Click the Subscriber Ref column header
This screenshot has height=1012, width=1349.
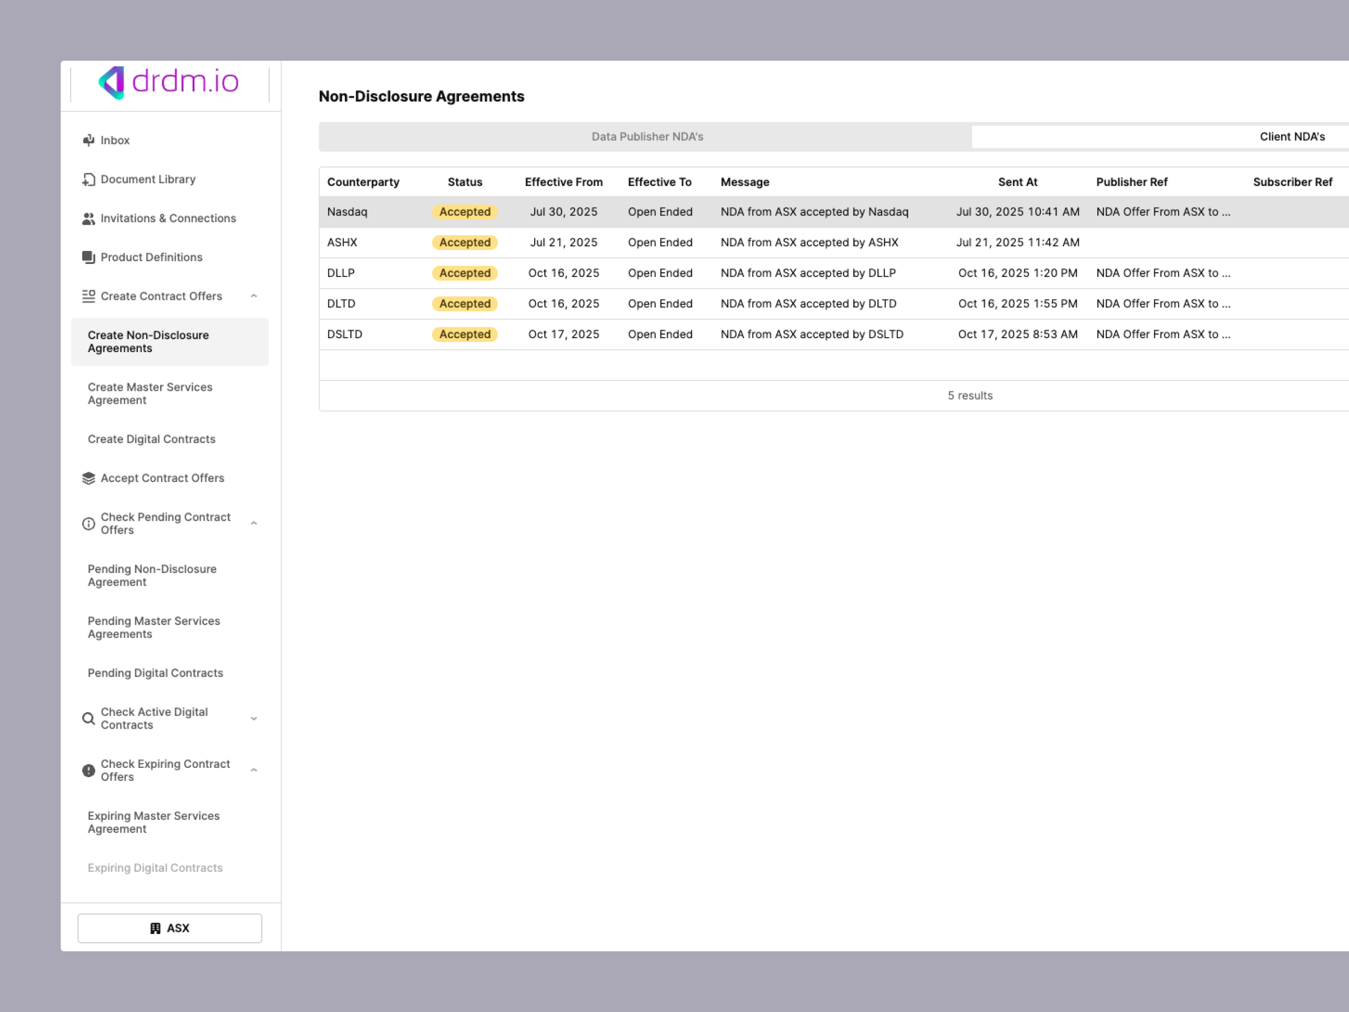1292,182
